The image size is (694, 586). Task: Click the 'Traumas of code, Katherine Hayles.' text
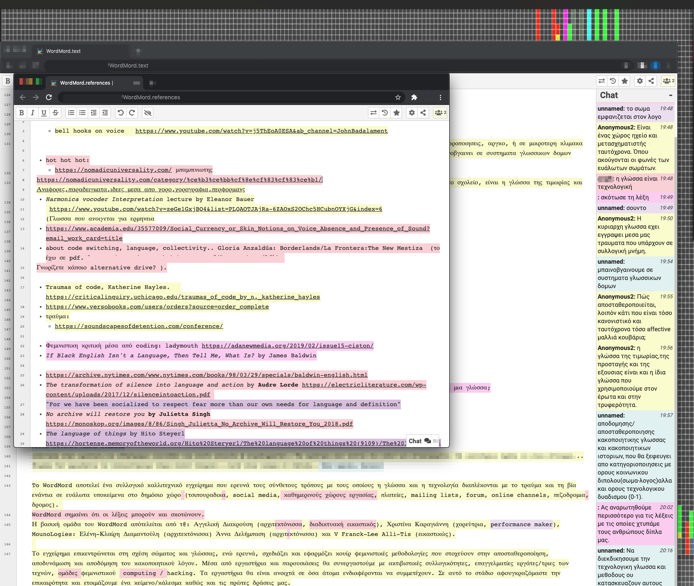tap(108, 287)
